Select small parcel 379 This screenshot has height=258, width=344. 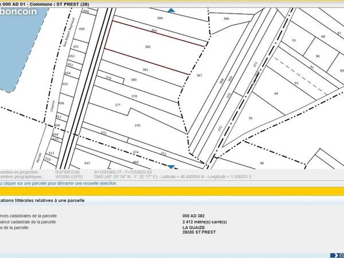108,77
